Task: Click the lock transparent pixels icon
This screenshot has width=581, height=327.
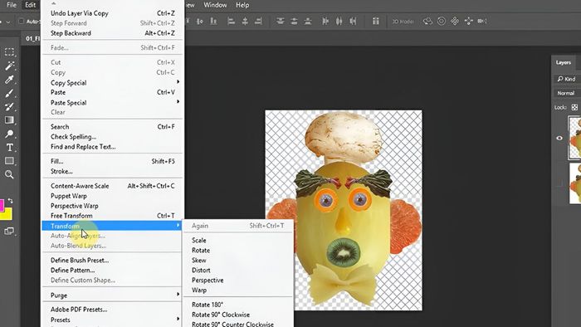Action: 574,107
